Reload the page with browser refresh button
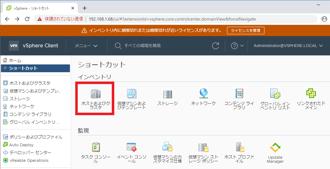330x169 pixels. 27,19
